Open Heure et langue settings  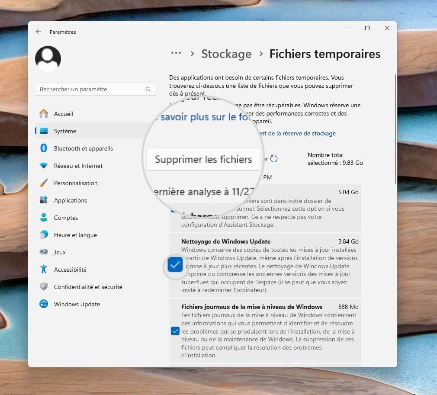click(95, 235)
